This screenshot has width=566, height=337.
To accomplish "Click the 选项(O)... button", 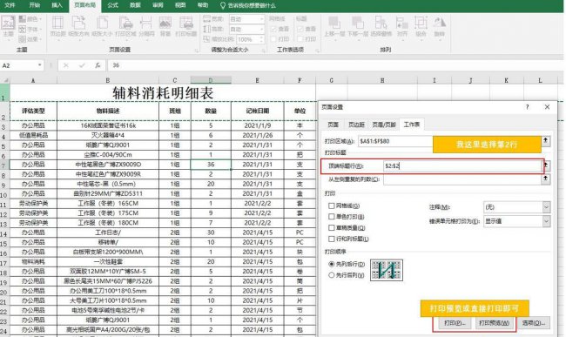I will [534, 323].
